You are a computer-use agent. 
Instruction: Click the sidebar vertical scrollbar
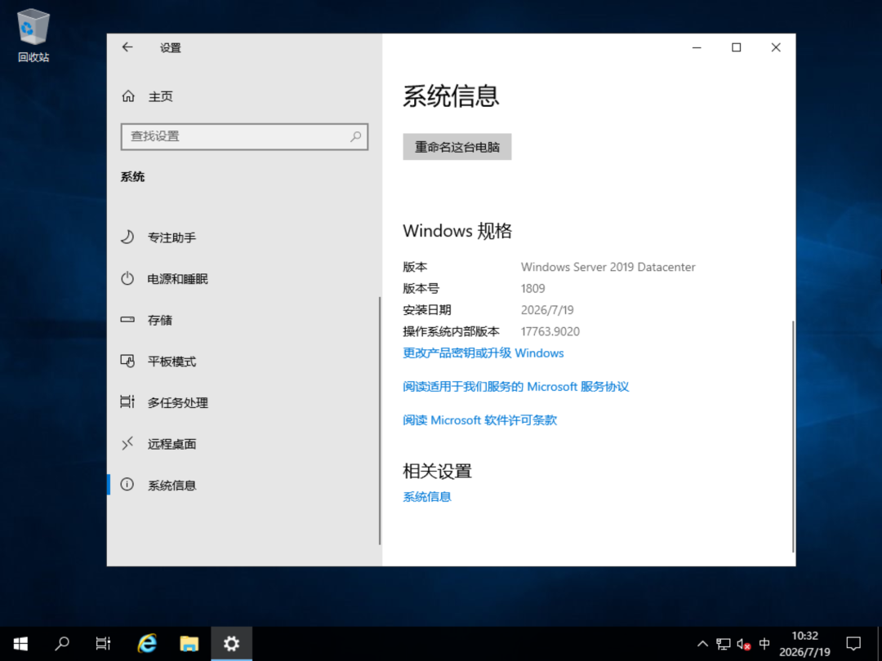[x=380, y=420]
